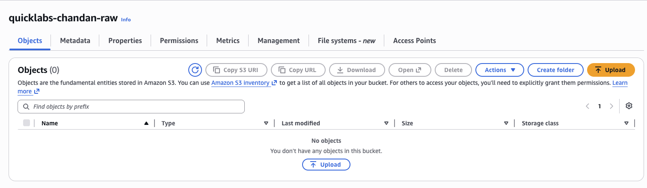The height and width of the screenshot is (188, 647).
Task: Click the search magnifier icon
Action: click(27, 107)
